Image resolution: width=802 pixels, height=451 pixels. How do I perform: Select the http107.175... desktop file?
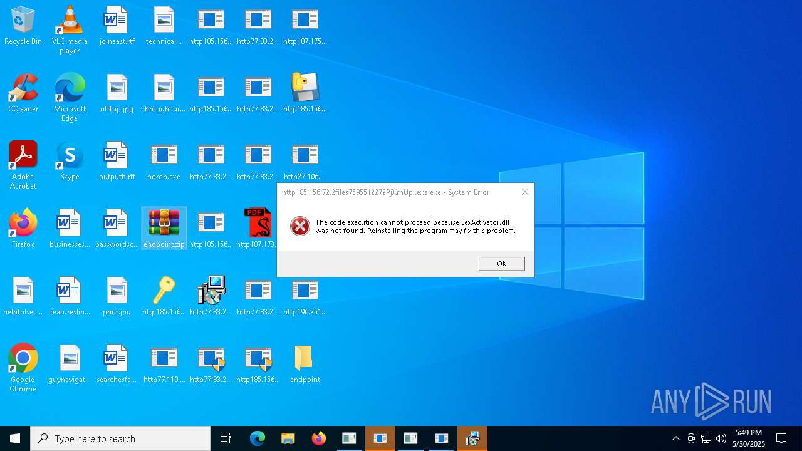coord(305,26)
